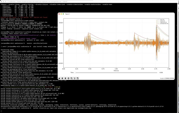This screenshot has height=113, width=179.
Task: Maximize Figure 1 with green button
Action: 63,14
